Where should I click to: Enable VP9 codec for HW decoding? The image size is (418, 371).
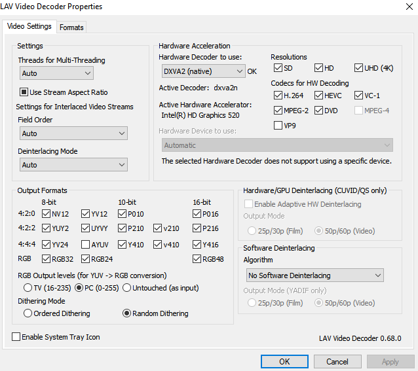(278, 126)
